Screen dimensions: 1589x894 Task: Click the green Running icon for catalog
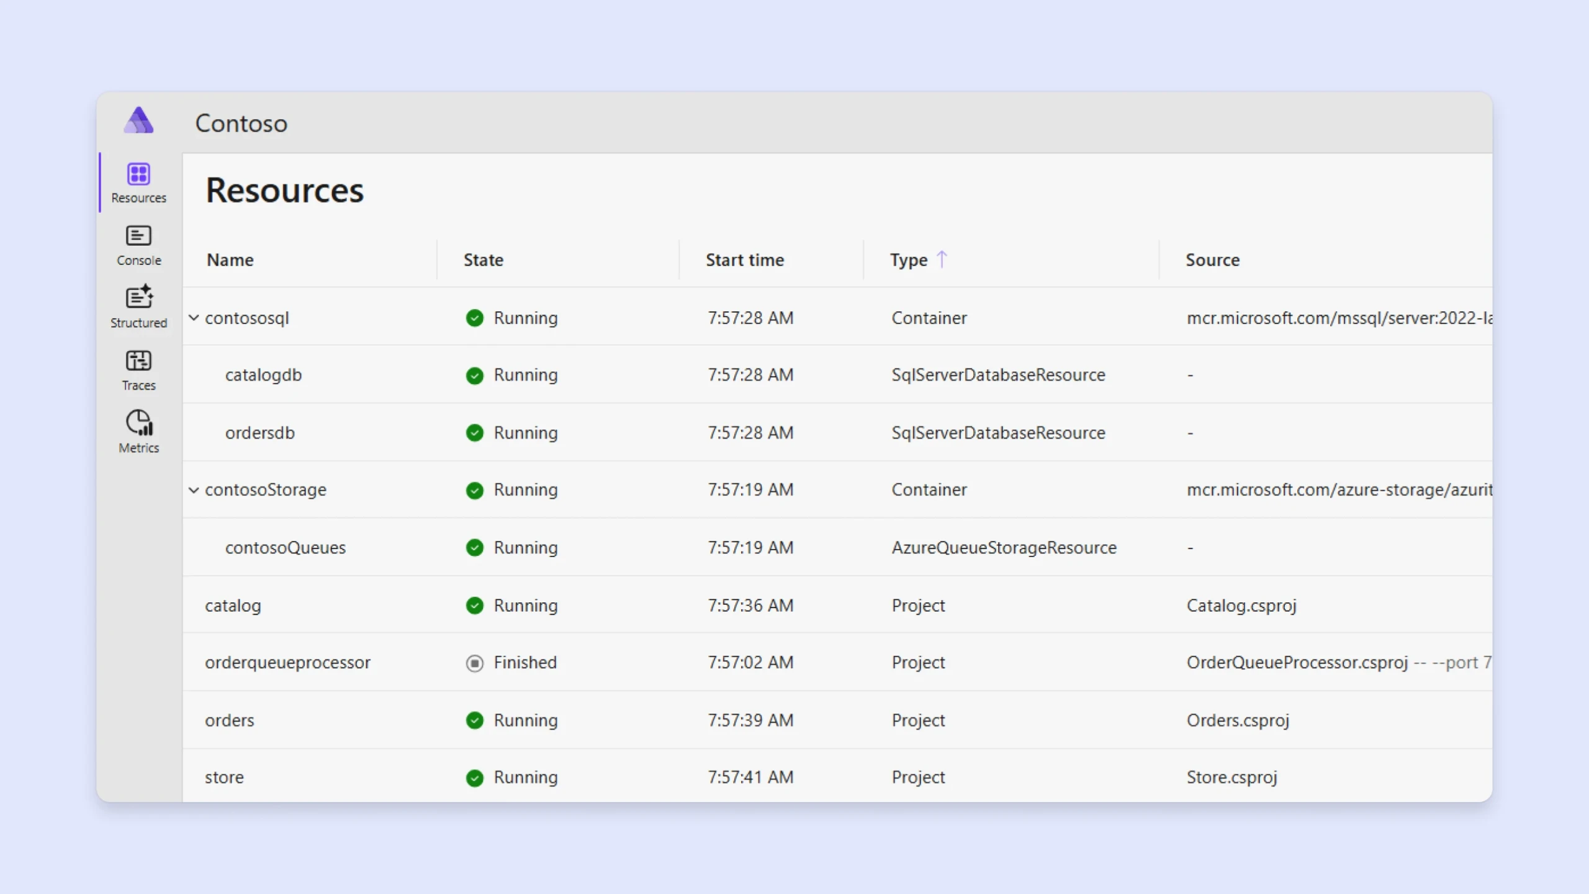tap(474, 606)
